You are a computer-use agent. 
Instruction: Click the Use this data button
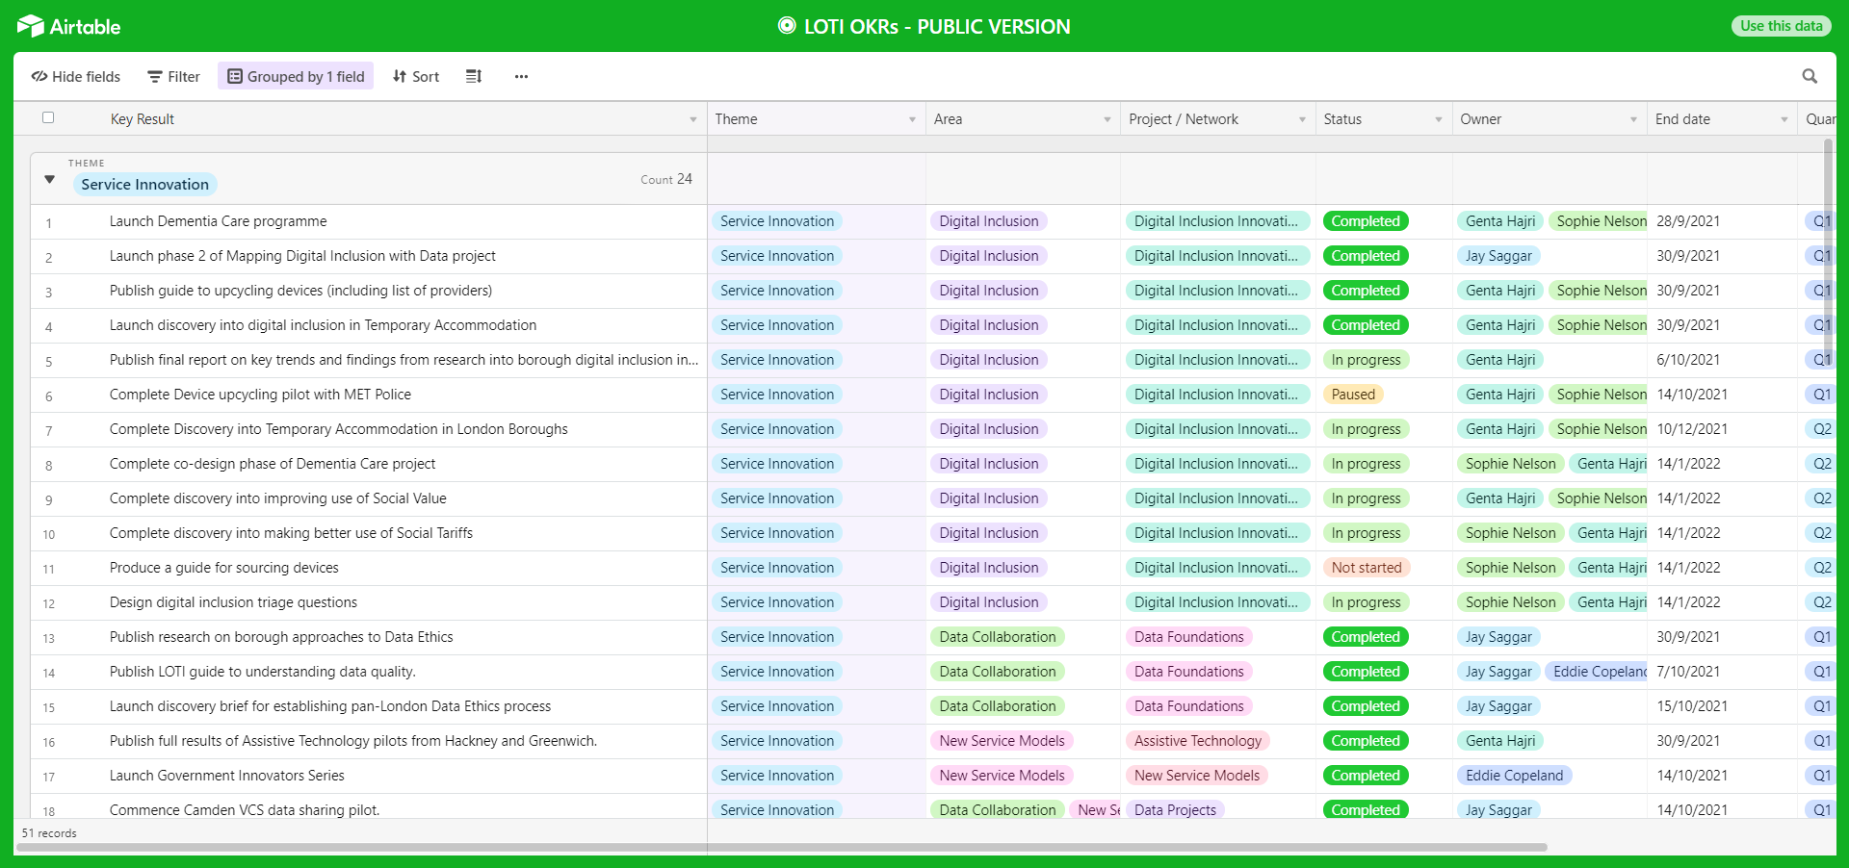click(x=1781, y=26)
